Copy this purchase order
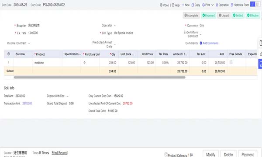The width and height of the screenshot is (262, 157). coord(196,5)
